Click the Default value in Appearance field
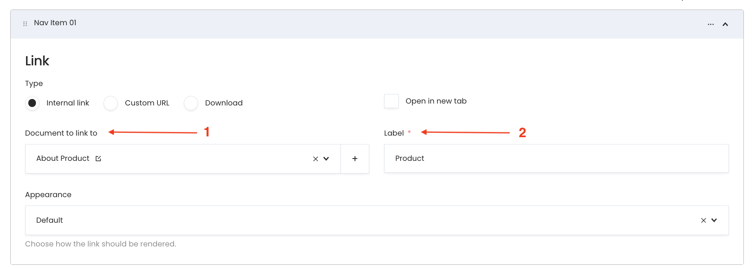Screen dimensions: 753x269 click(50, 220)
